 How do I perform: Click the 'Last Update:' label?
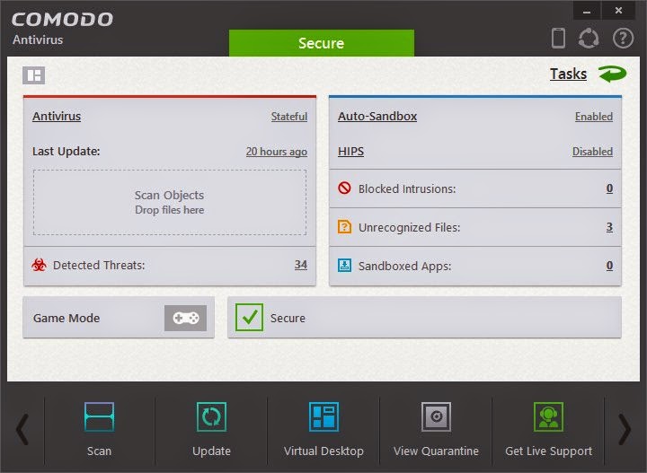(x=66, y=151)
